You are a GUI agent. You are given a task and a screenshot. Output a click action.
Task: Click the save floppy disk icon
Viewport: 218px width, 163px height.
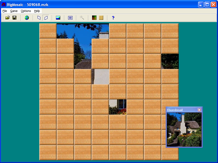coord(14,18)
